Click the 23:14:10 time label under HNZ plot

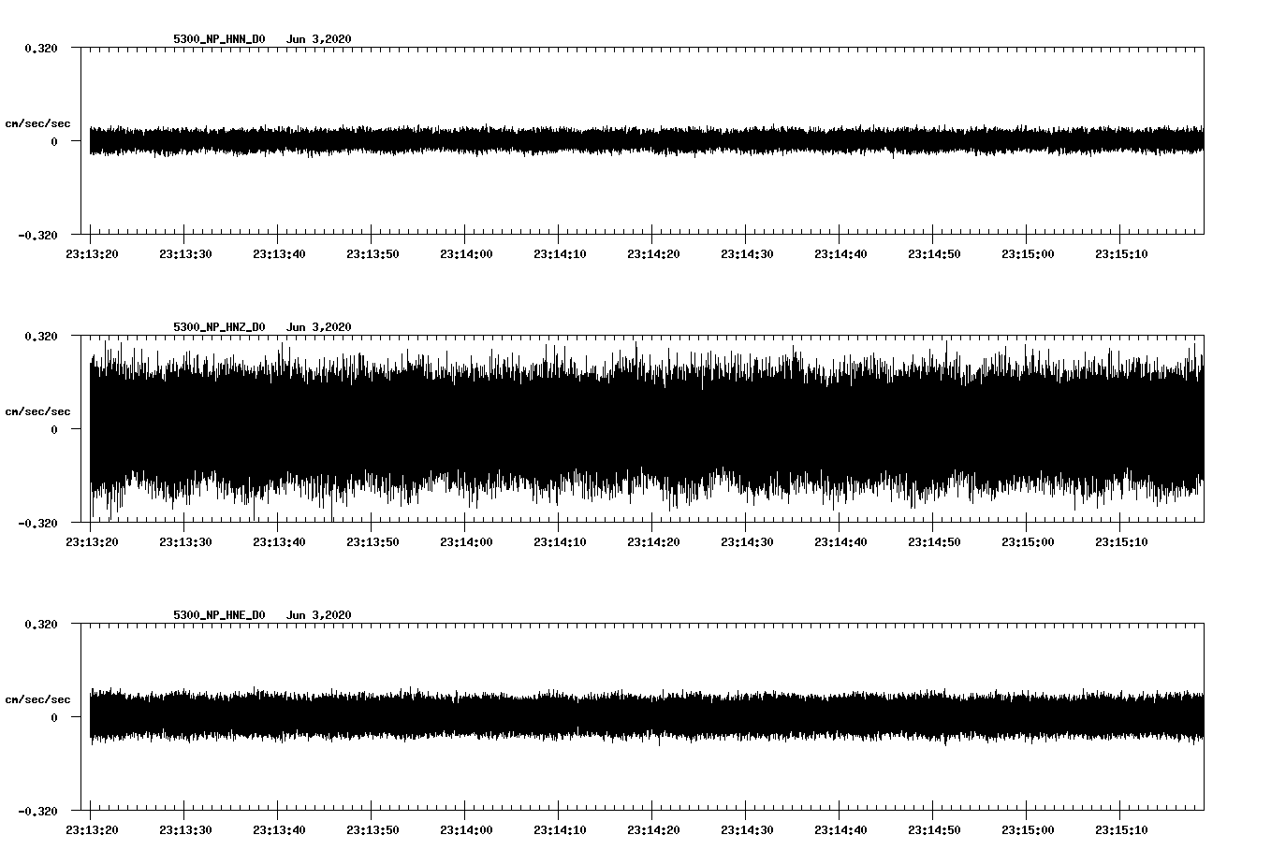(560, 541)
